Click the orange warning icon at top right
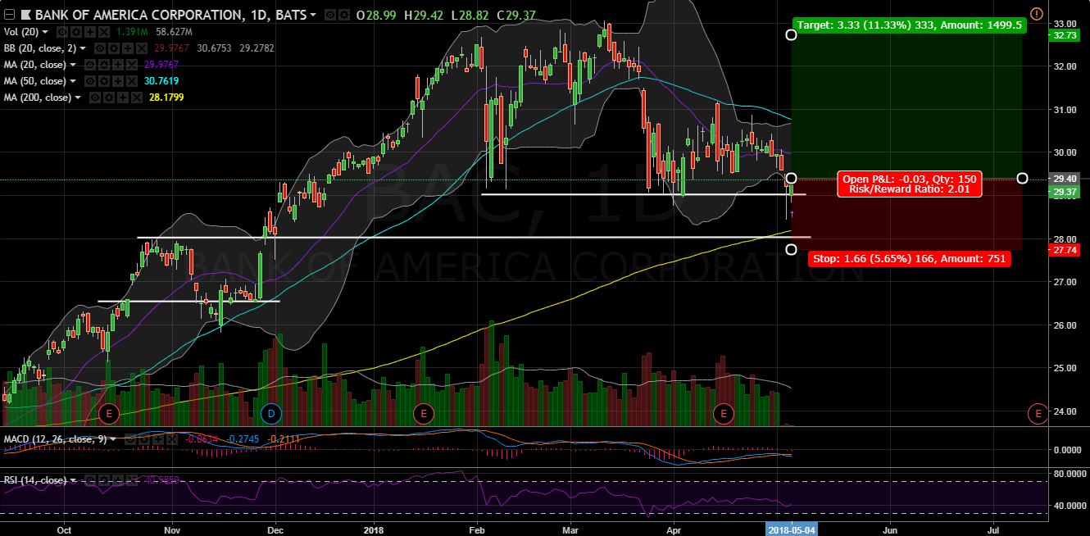The image size is (1090, 536). (1036, 14)
